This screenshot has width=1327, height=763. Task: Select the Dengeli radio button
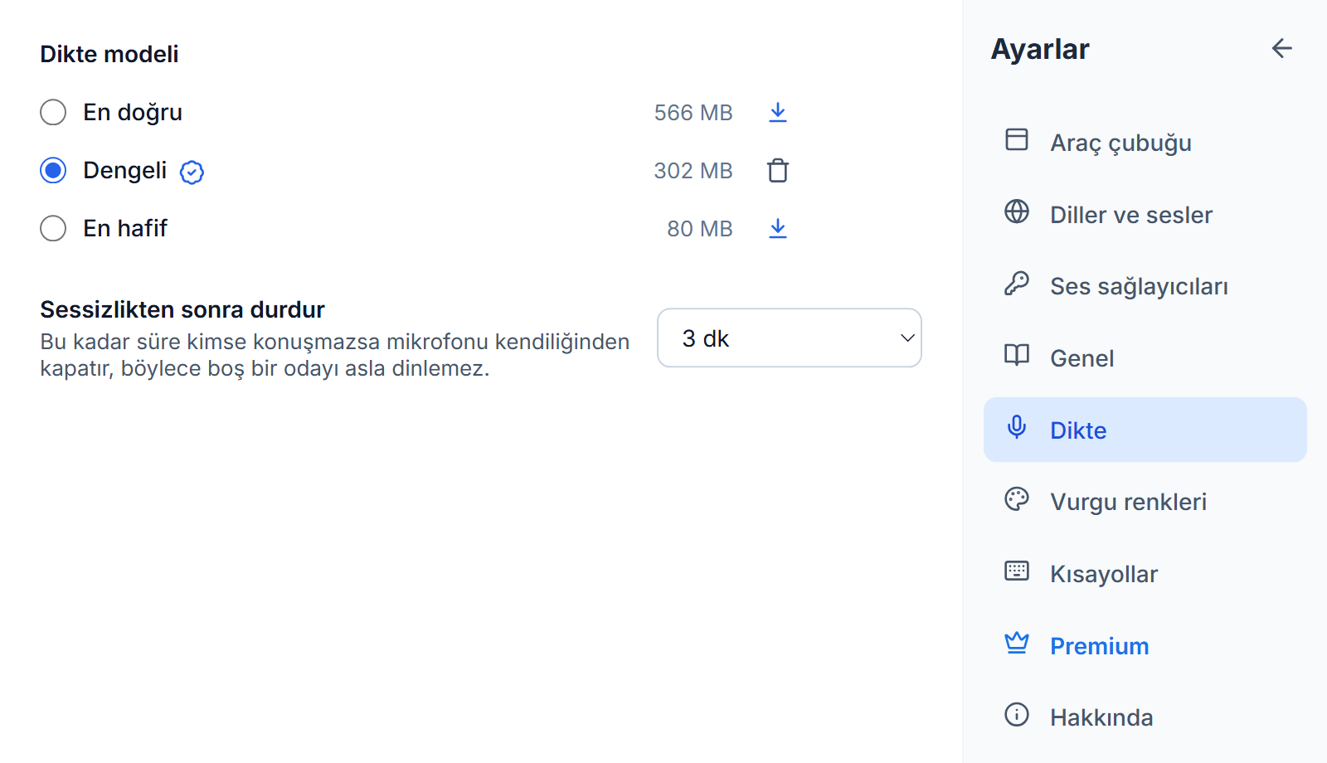53,170
